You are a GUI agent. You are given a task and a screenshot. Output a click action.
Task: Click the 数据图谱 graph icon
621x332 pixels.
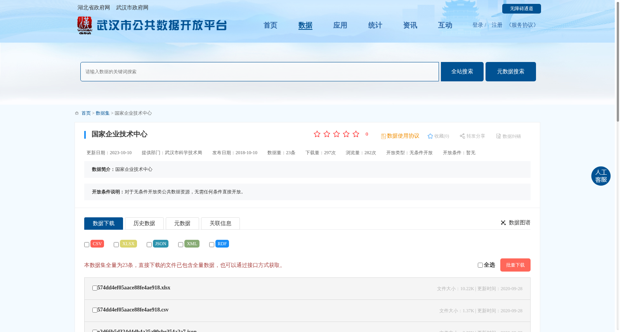coord(503,223)
